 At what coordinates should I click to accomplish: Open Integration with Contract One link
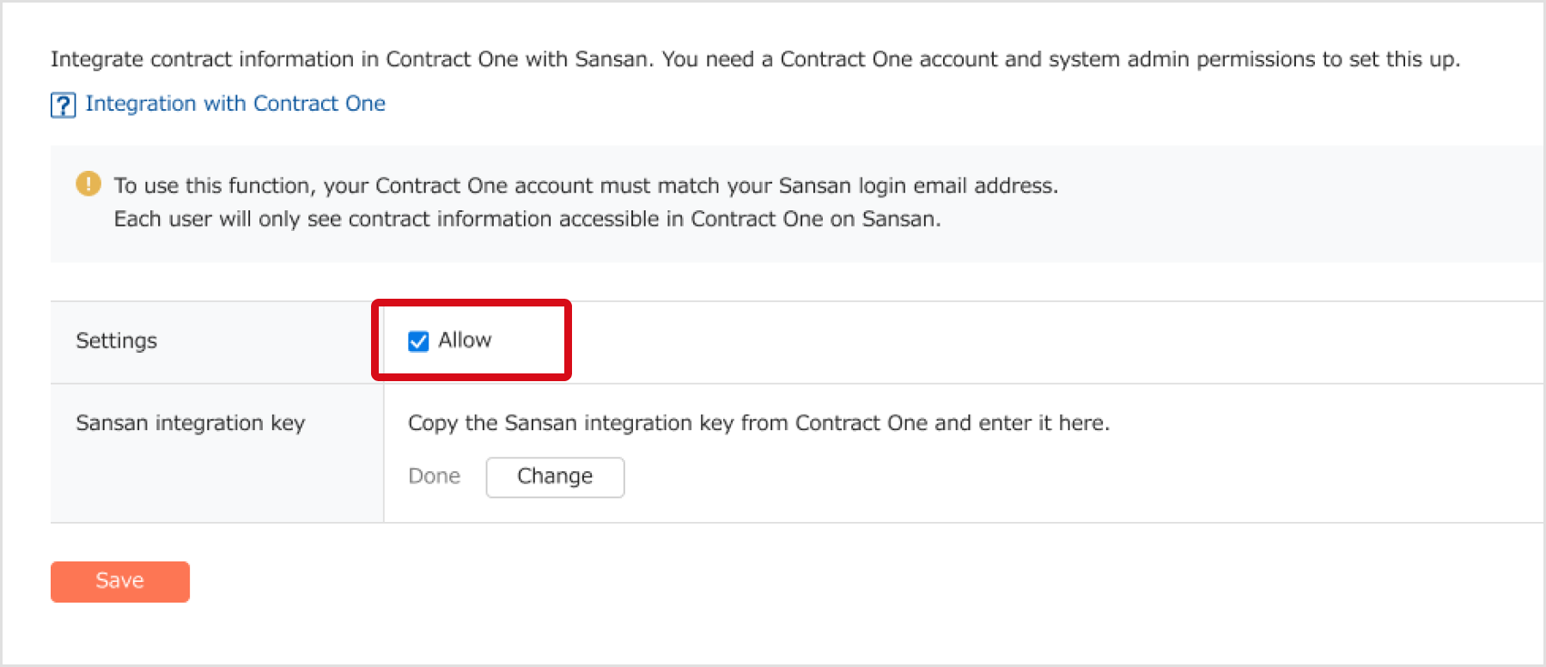[234, 103]
